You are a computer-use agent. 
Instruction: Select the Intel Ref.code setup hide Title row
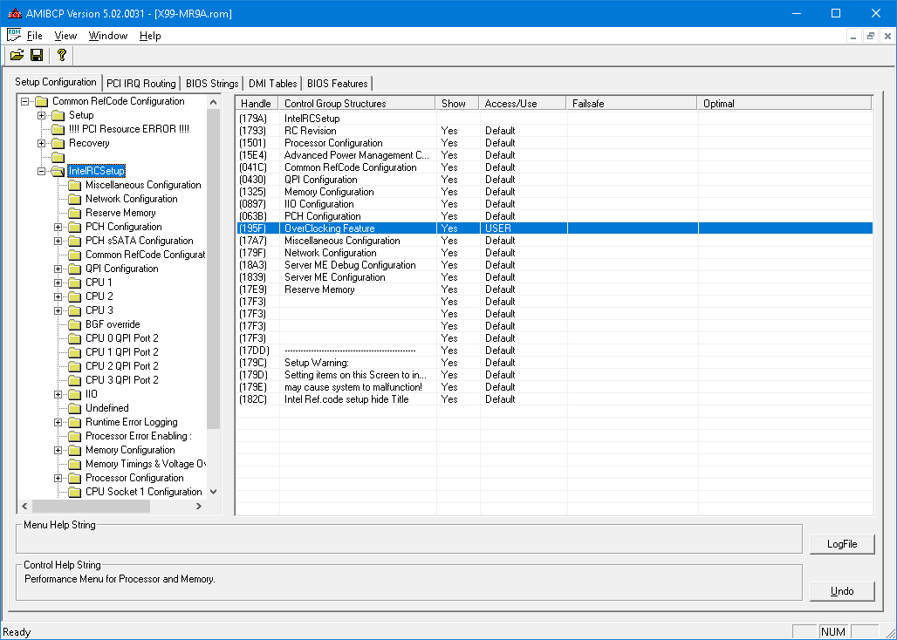(554, 399)
